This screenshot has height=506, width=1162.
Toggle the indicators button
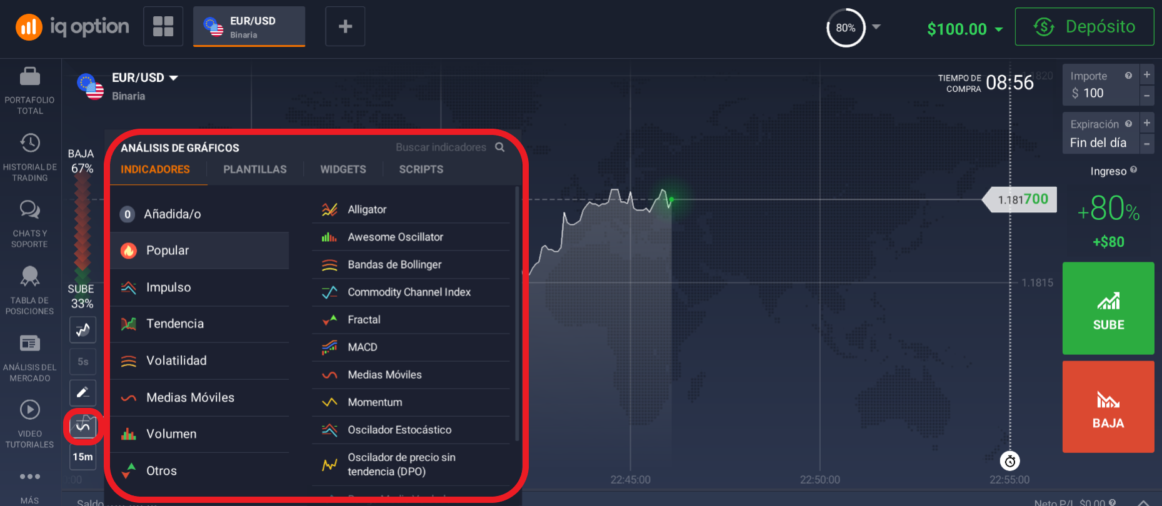[83, 426]
